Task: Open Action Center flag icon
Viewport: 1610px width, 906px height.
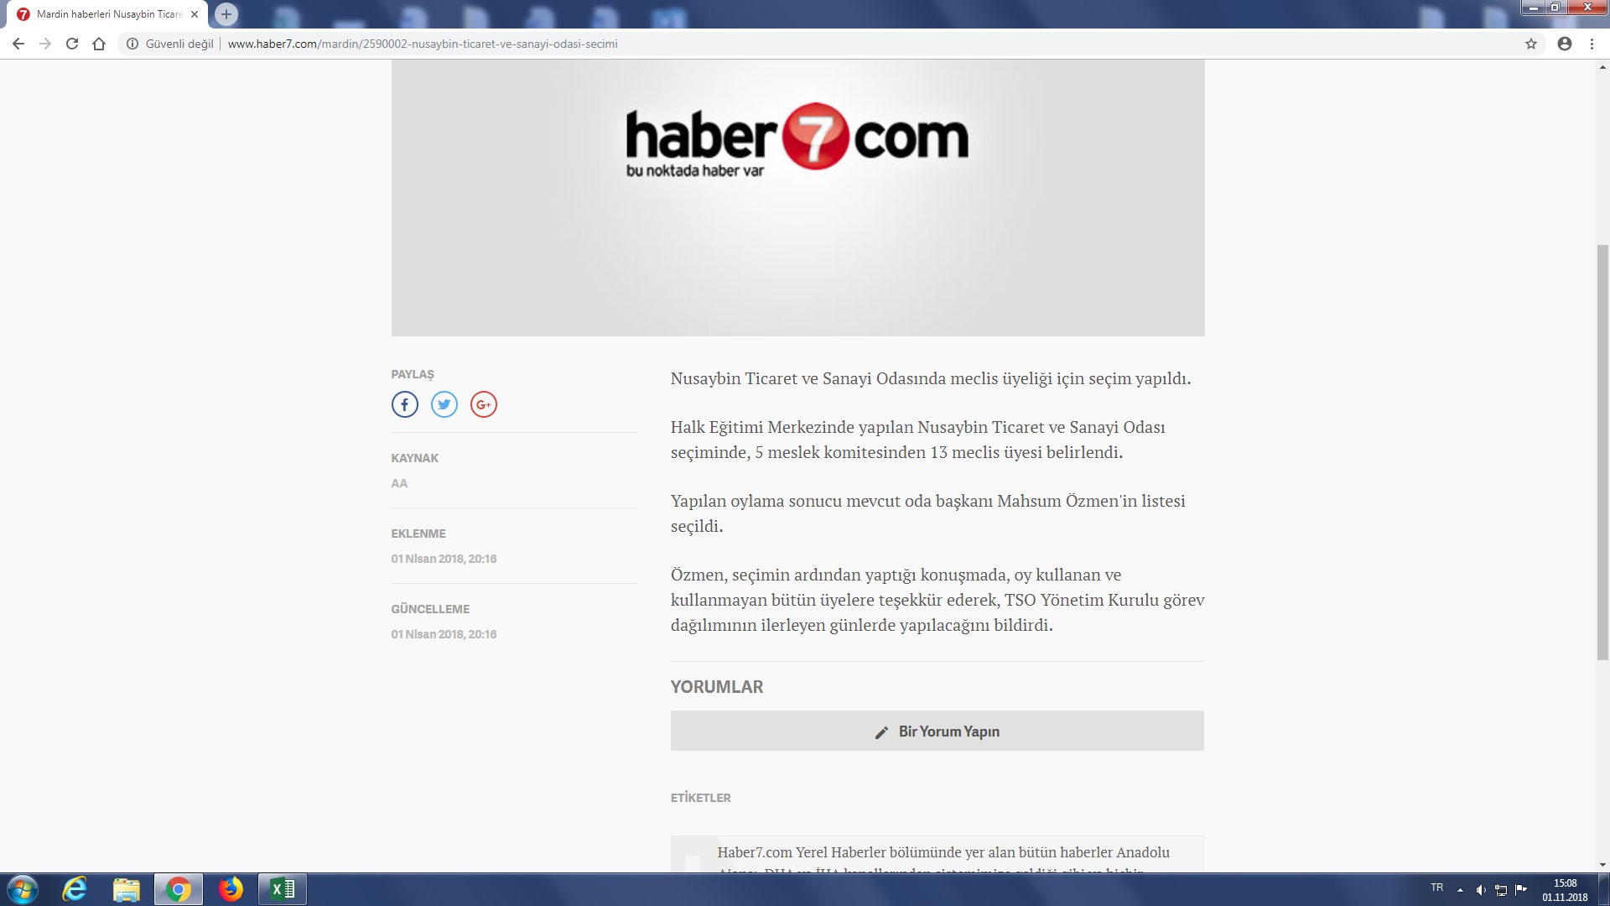Action: (1521, 890)
